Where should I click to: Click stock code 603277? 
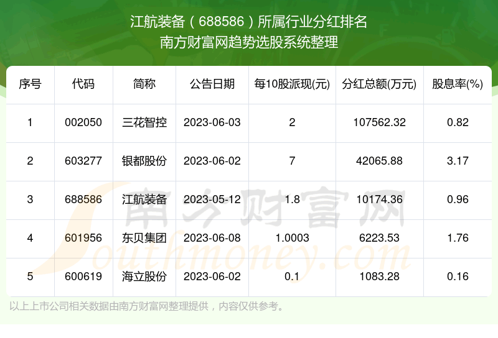pyautogui.click(x=83, y=161)
